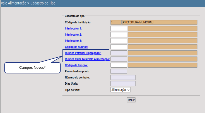
Task: Select the Número do contrato field
Action: point(123,77)
